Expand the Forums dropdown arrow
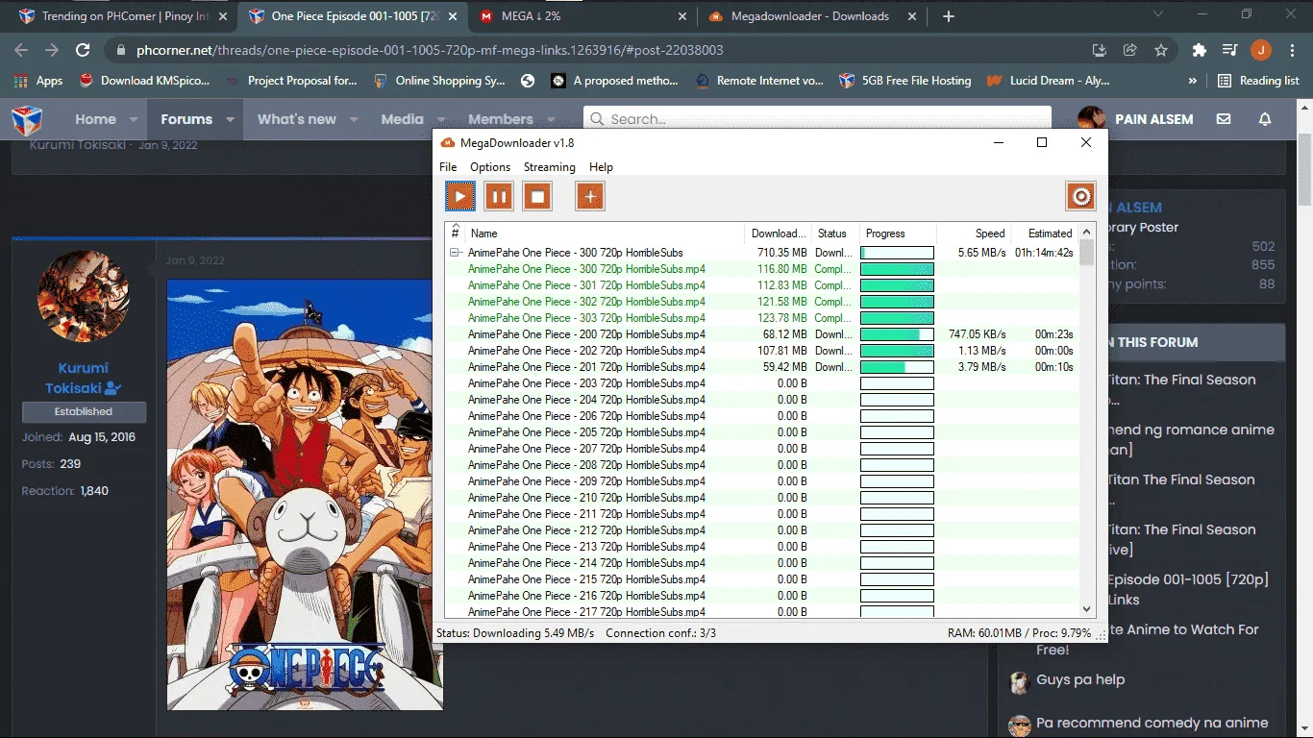Viewport: 1313px width, 738px height. 230,119
